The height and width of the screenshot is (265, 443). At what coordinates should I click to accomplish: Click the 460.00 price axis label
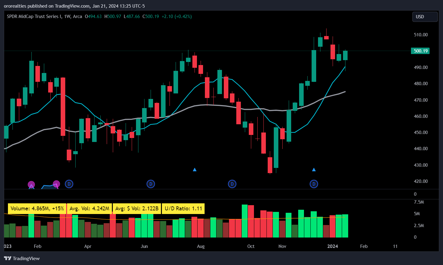click(x=420, y=116)
